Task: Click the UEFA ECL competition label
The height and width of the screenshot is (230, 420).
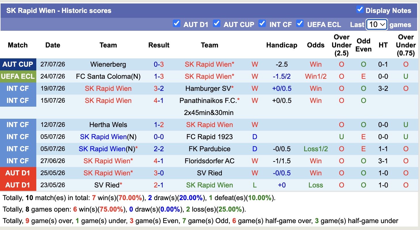Action: click(18, 76)
